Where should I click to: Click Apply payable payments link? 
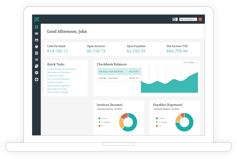(x=59, y=86)
